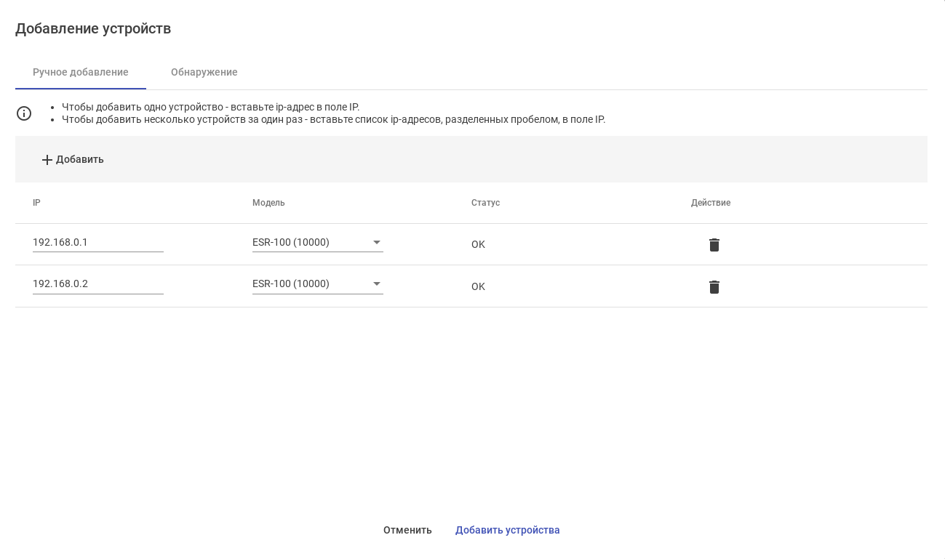Select the Ручное добавление tab
The width and height of the screenshot is (945, 559).
point(81,72)
